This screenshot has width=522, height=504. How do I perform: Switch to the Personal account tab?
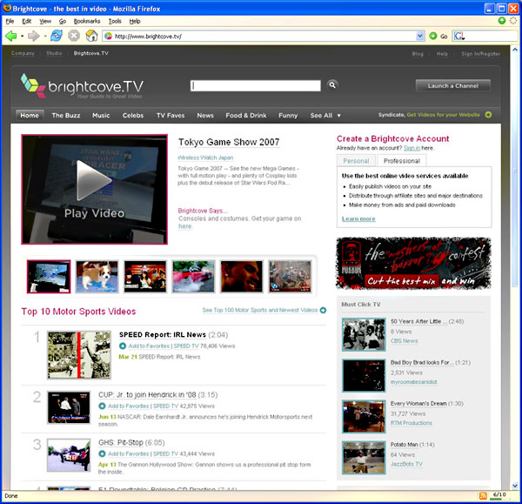point(356,161)
